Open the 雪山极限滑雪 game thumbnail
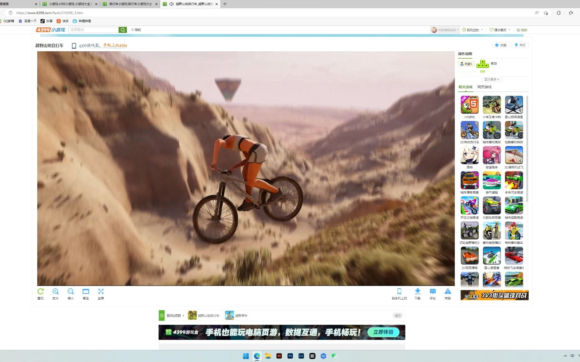The image size is (580, 362). point(514,105)
